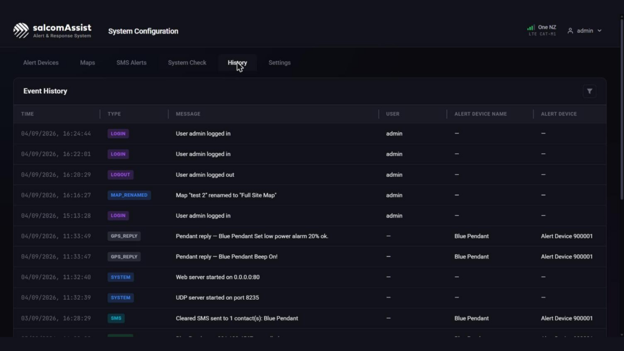Click the System Configuration title
Image resolution: width=624 pixels, height=351 pixels.
point(143,31)
